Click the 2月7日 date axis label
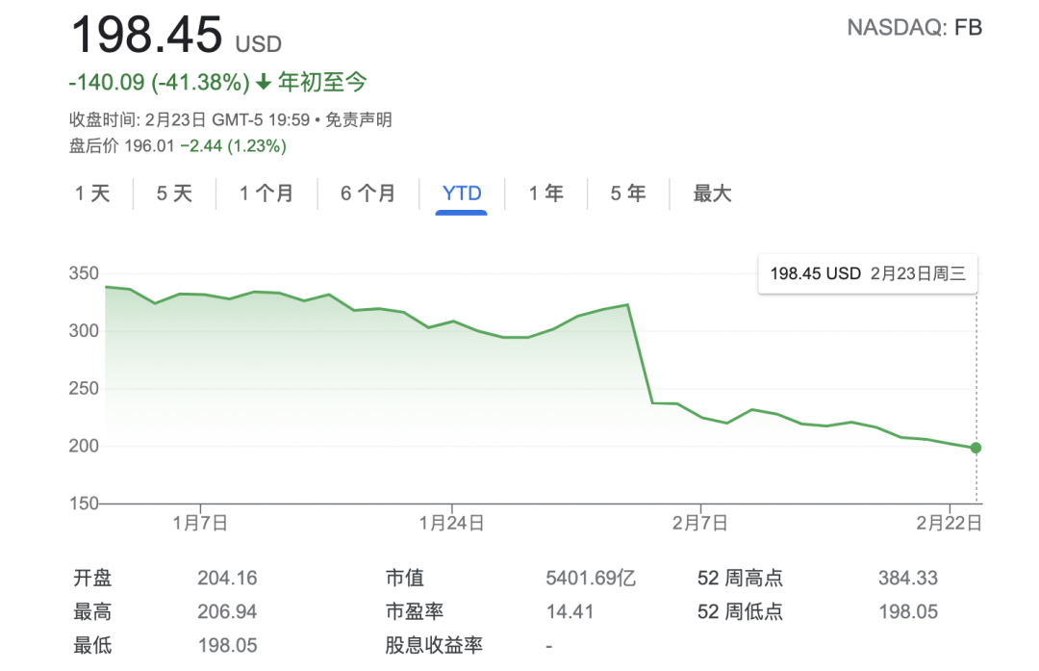Image resolution: width=1039 pixels, height=671 pixels. pos(700,523)
